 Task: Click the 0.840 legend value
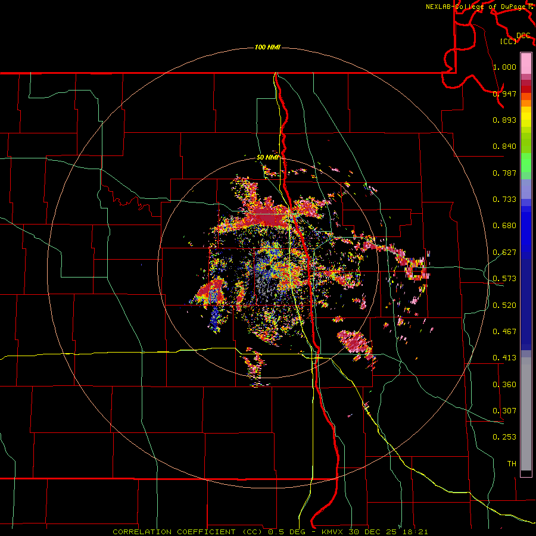point(504,147)
